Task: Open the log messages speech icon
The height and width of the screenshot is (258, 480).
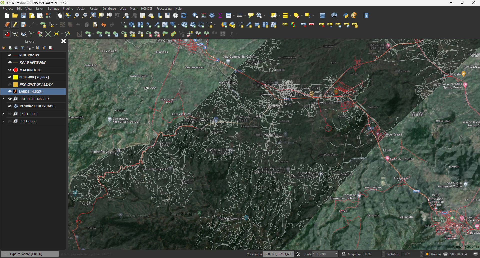Action: tap(475, 254)
